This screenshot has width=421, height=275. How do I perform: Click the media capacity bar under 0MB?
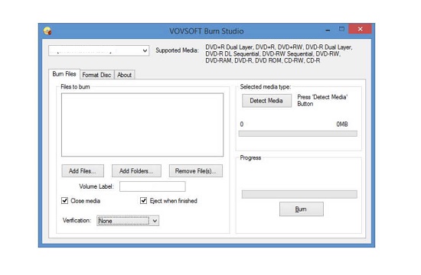click(x=298, y=134)
